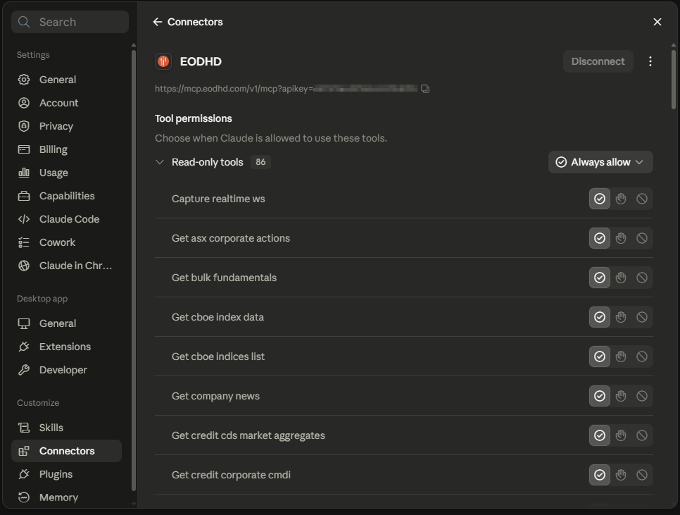The width and height of the screenshot is (680, 515).
Task: Open the Skills page
Action: [66, 428]
